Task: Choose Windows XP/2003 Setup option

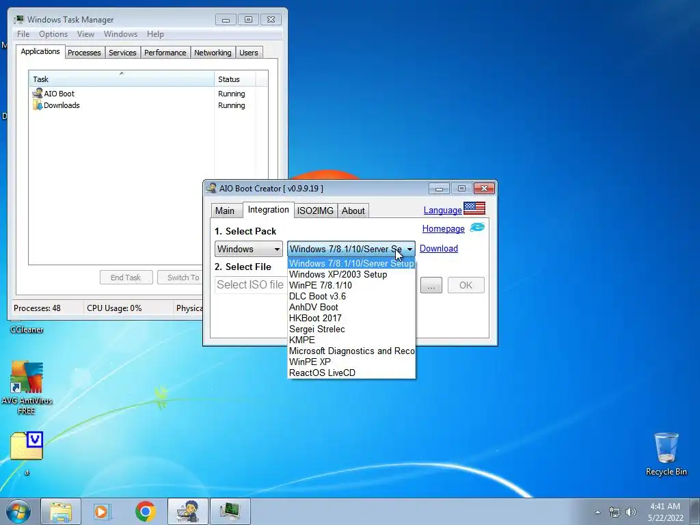Action: point(351,274)
